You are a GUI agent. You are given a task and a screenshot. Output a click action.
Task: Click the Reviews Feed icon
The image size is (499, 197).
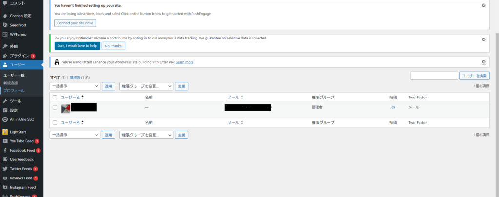click(5, 178)
